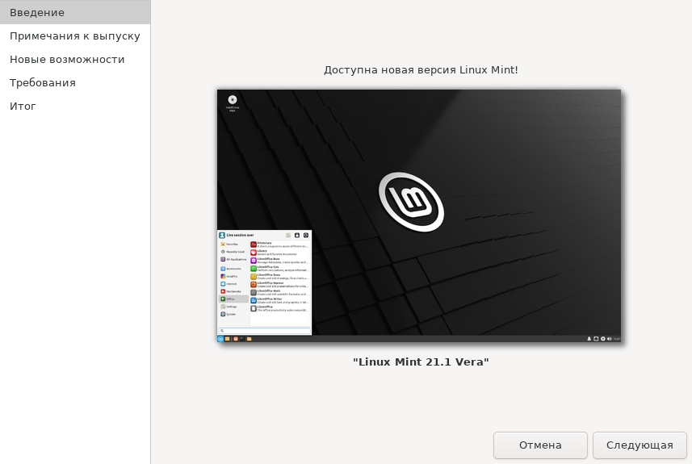Go to the Требования page
Image resolution: width=692 pixels, height=464 pixels.
coord(75,82)
